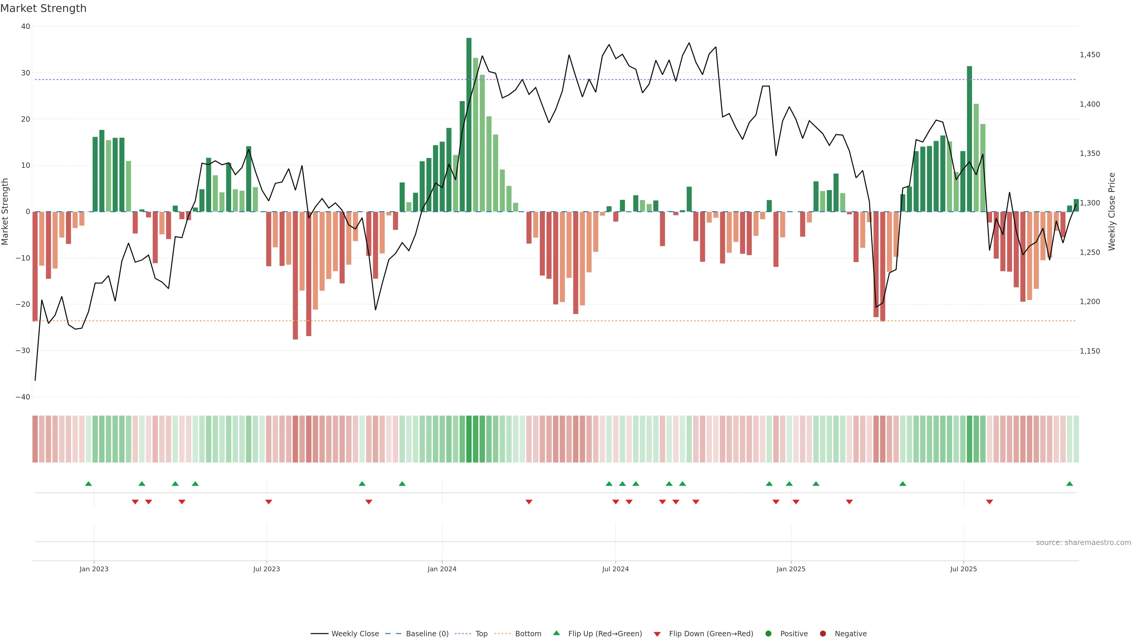Screen dimensions: 1146x644
Task: Click the 1,450 right-axis tick label
Action: (x=1090, y=55)
